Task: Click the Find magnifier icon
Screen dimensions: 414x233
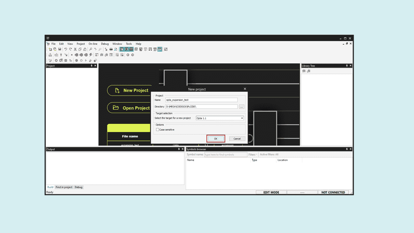Action: (91, 49)
